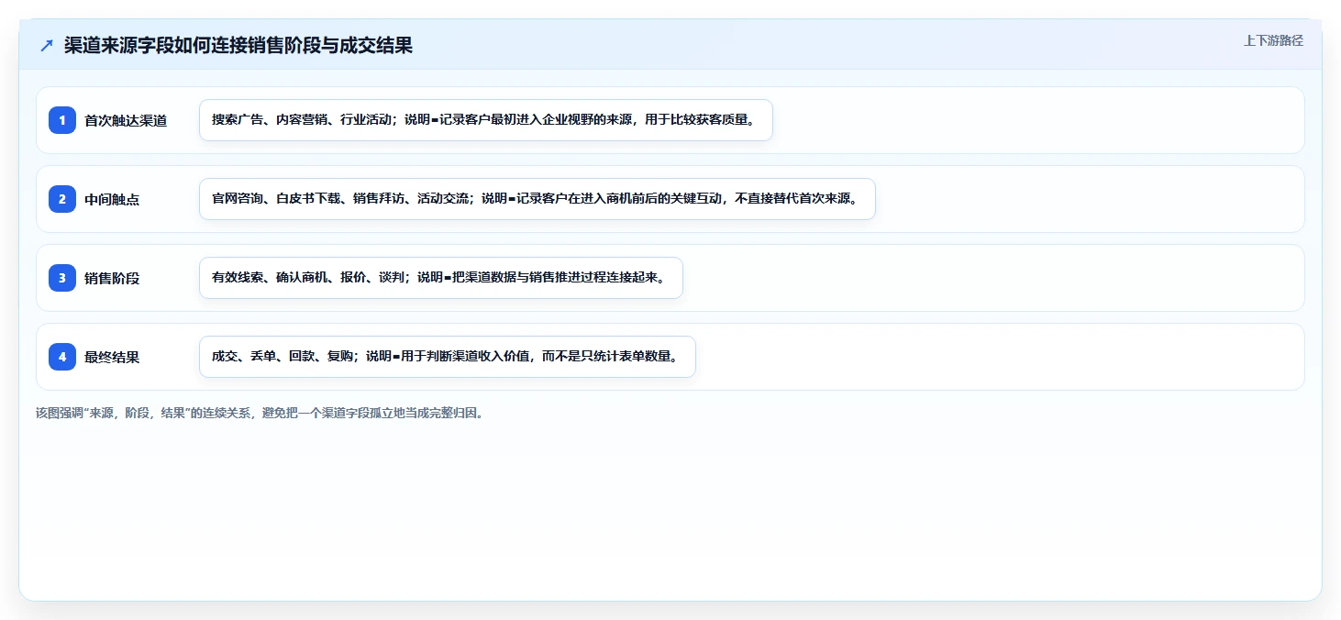
Task: Select the step 3 number badge
Action: click(62, 278)
